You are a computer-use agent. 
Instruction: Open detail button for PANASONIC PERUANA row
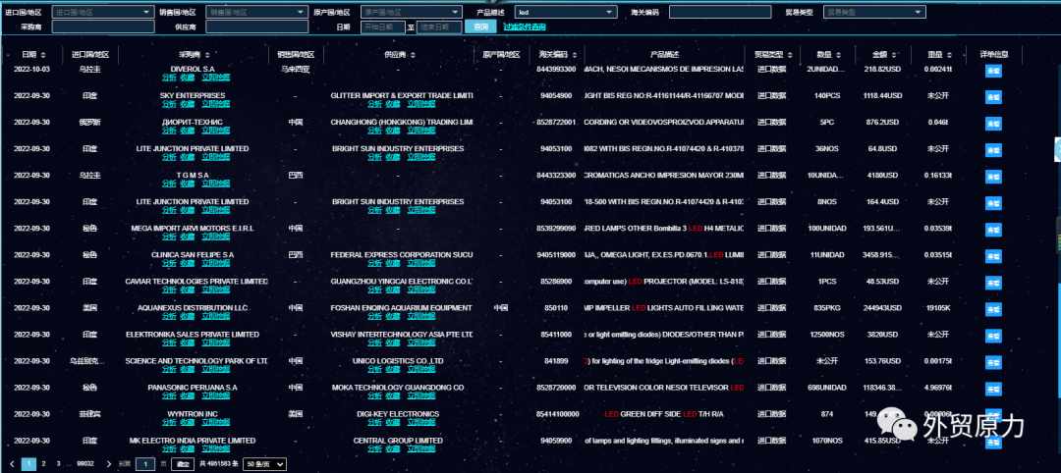993,390
